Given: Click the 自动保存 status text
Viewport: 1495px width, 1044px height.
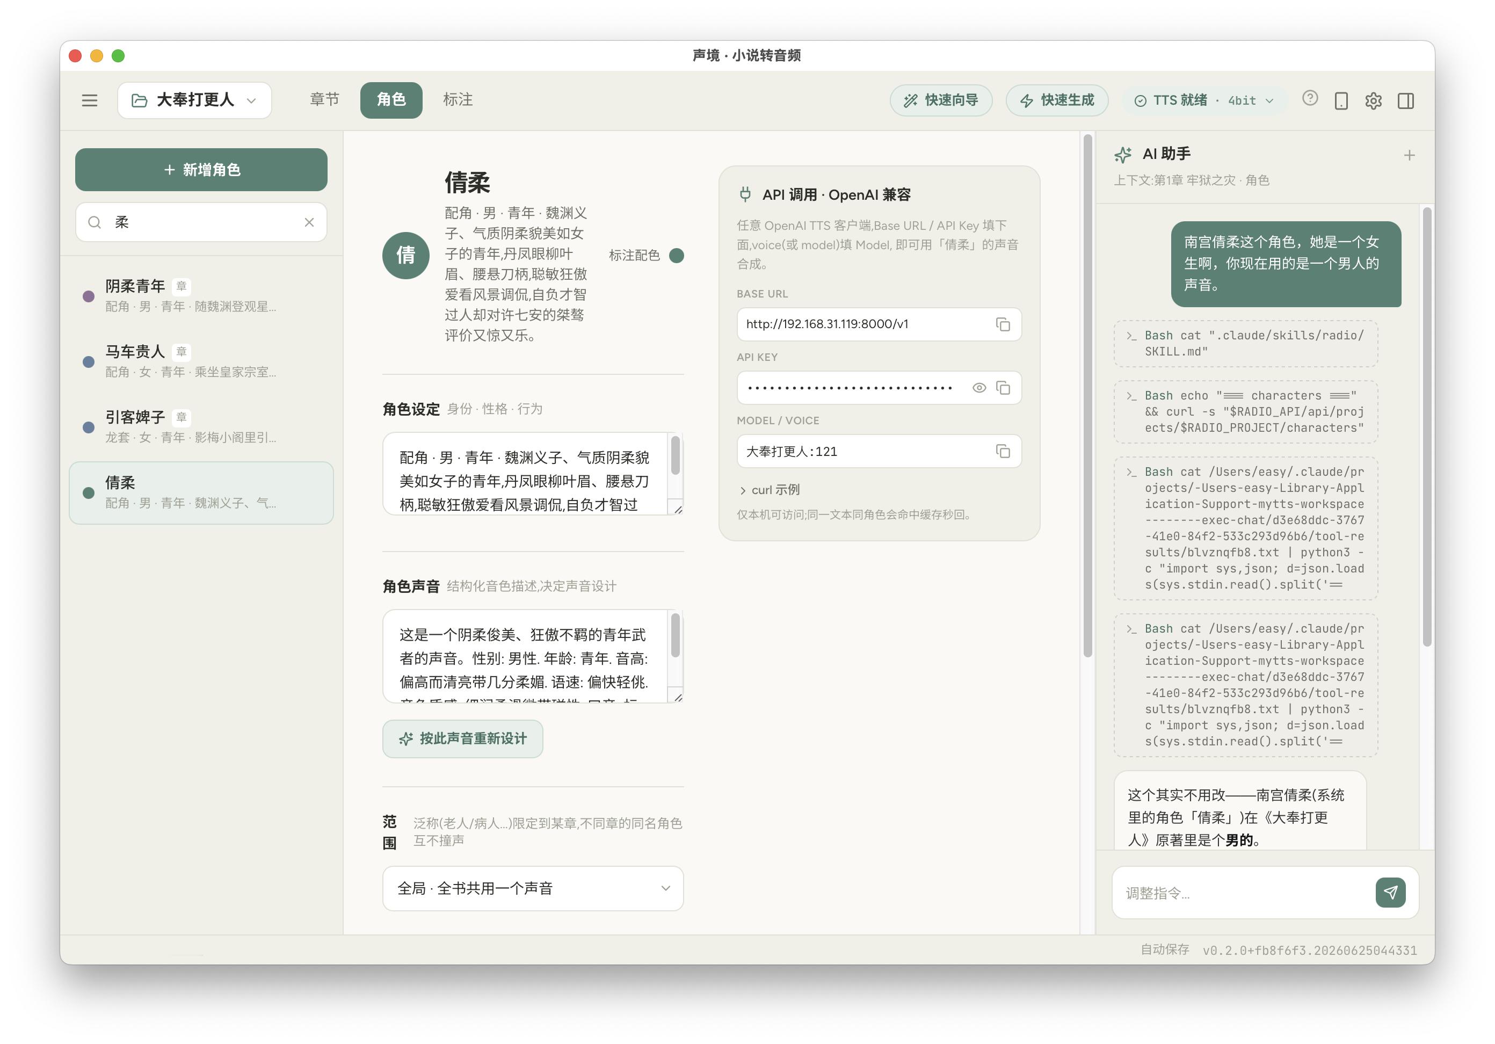Looking at the screenshot, I should 1164,949.
